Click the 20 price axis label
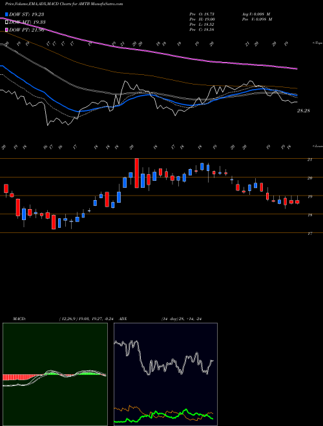This screenshot has width=323, height=426. click(x=309, y=178)
